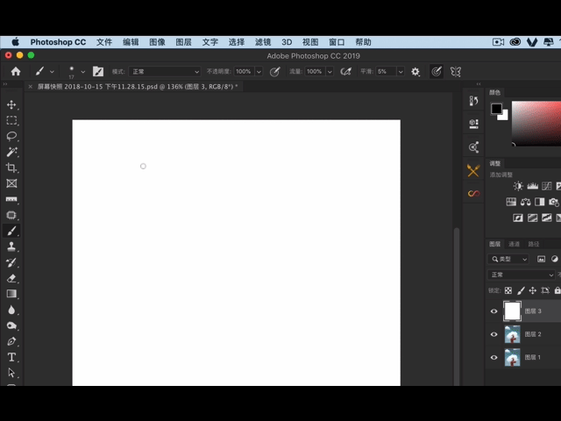Close the document tab 屏幕快照 psd
Viewport: 561px width, 421px height.
(x=31, y=86)
